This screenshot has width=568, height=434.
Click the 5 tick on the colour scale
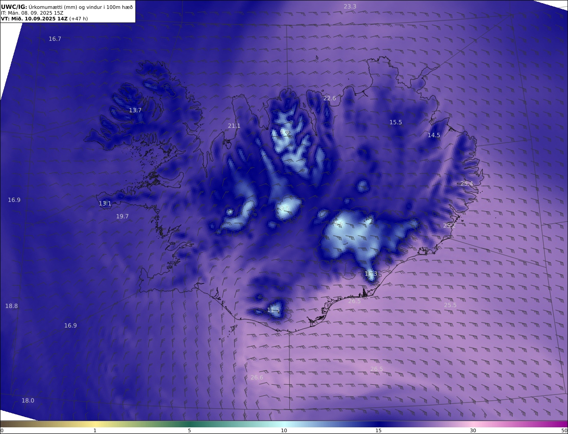pyautogui.click(x=189, y=430)
